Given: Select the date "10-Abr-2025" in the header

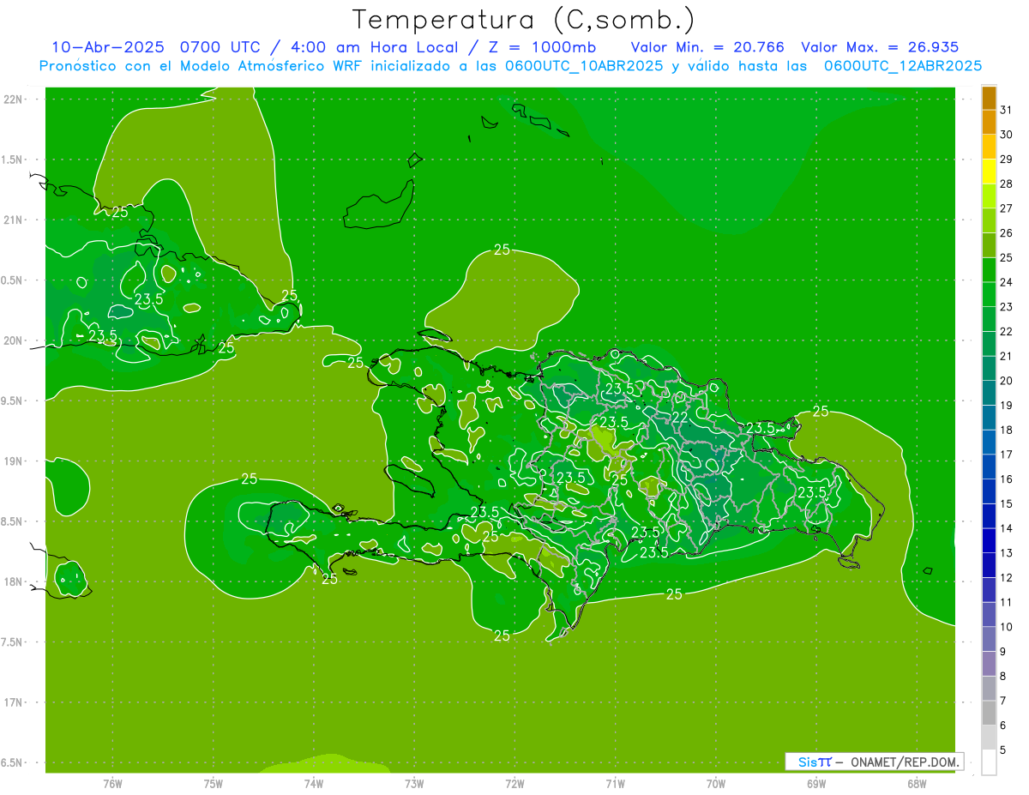Looking at the screenshot, I should (108, 47).
